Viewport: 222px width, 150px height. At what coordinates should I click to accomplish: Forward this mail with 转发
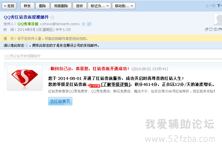click(x=27, y=6)
